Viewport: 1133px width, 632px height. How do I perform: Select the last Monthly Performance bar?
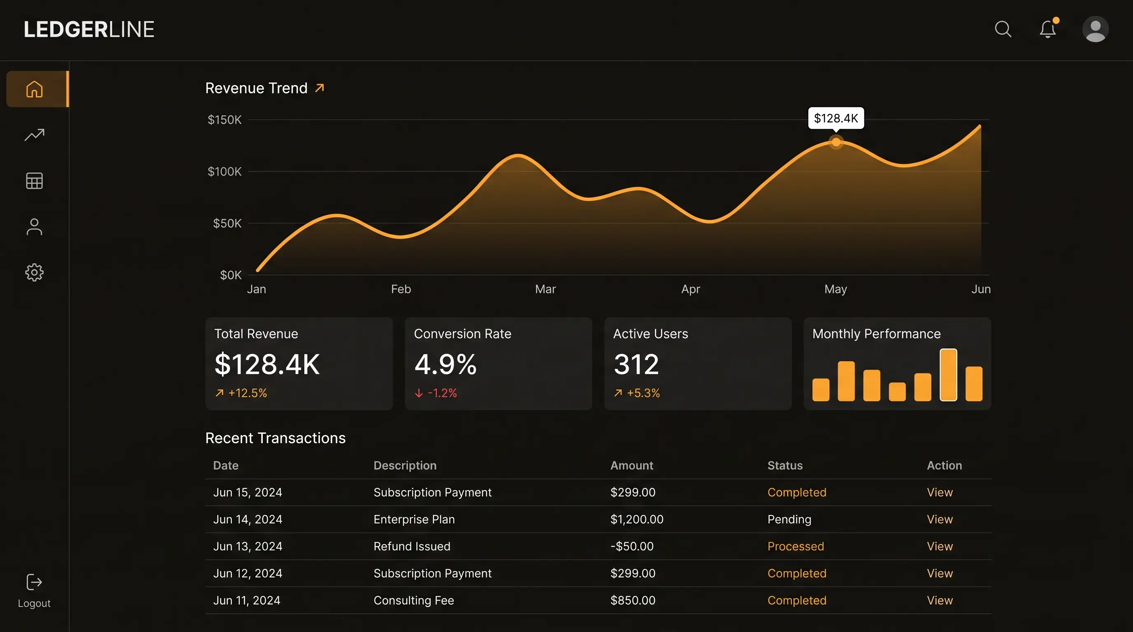[x=974, y=383]
